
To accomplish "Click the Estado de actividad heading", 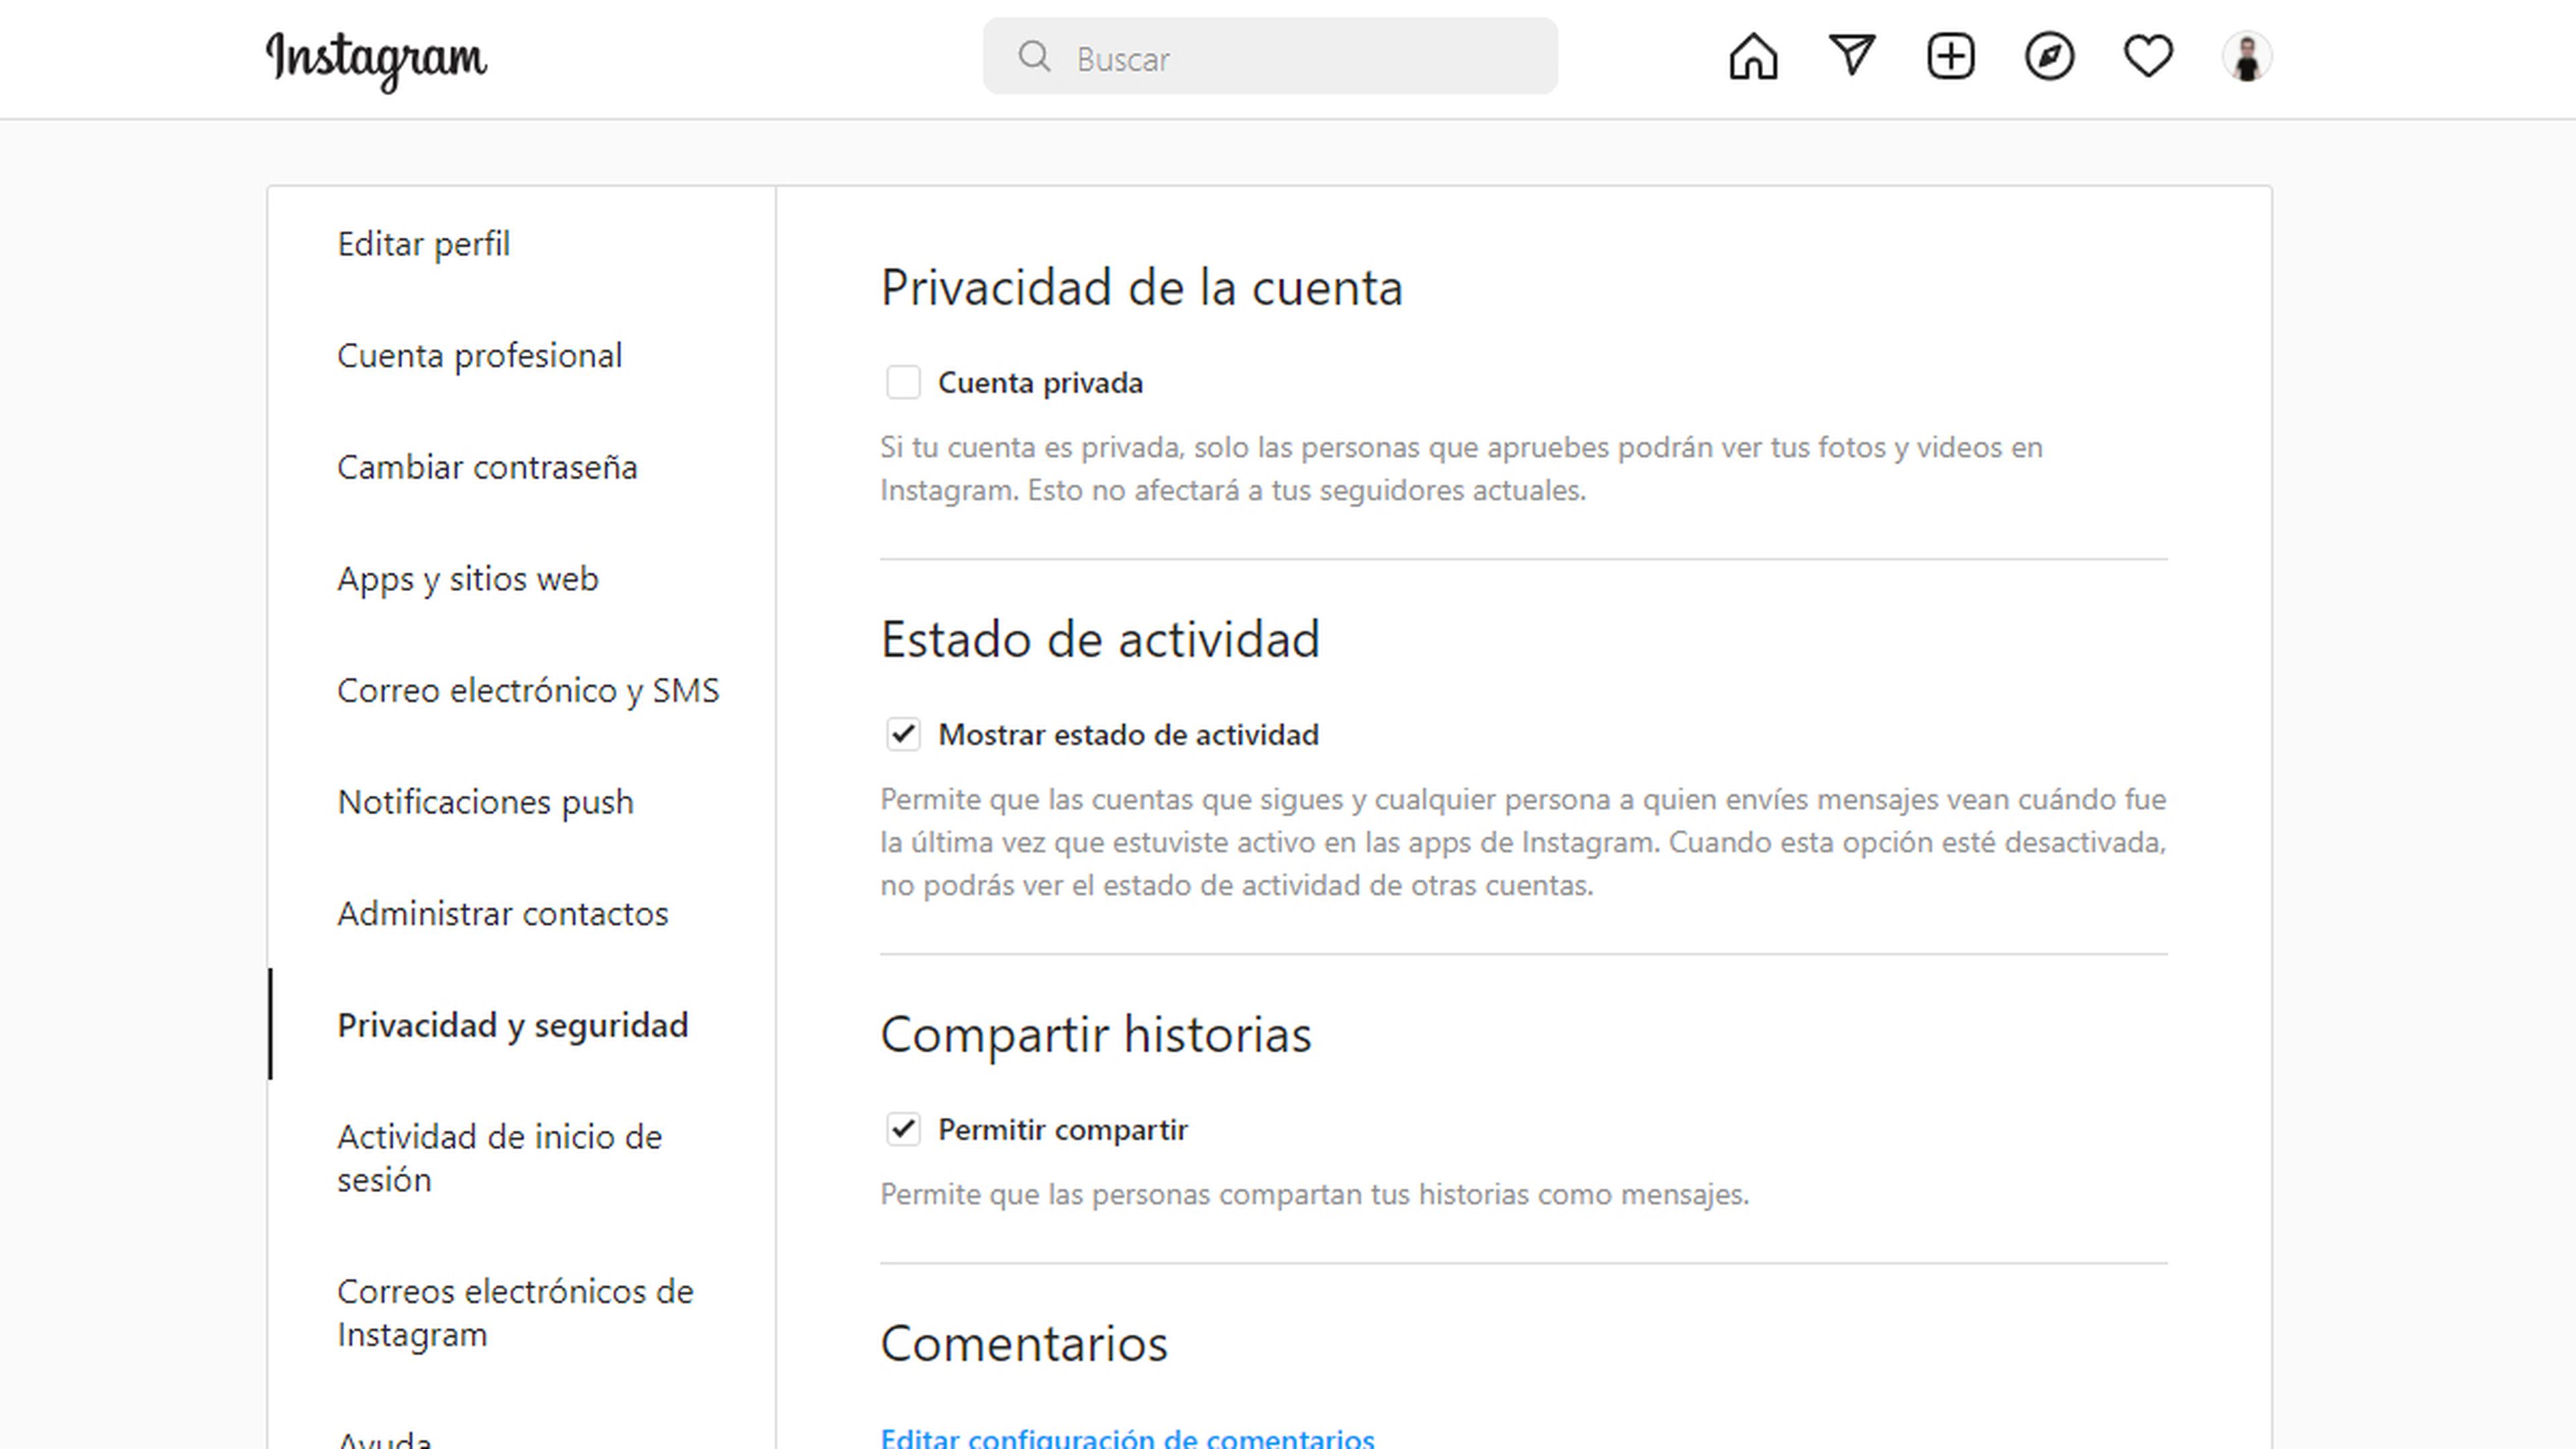I will (x=1100, y=639).
